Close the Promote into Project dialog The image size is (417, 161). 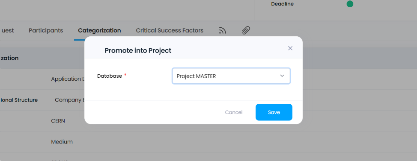[x=290, y=48]
